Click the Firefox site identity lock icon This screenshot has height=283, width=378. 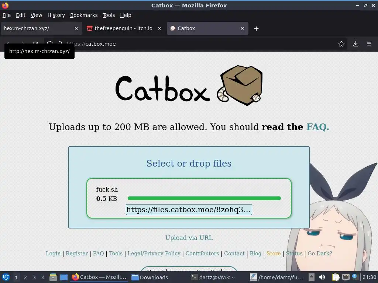[60, 43]
